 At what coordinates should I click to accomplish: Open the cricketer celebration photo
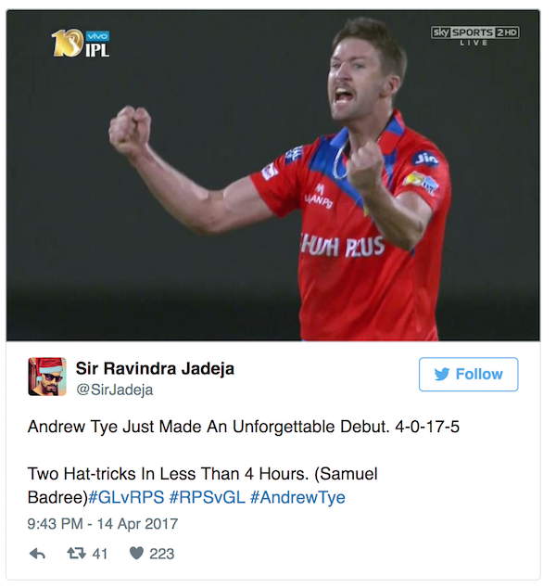273,175
